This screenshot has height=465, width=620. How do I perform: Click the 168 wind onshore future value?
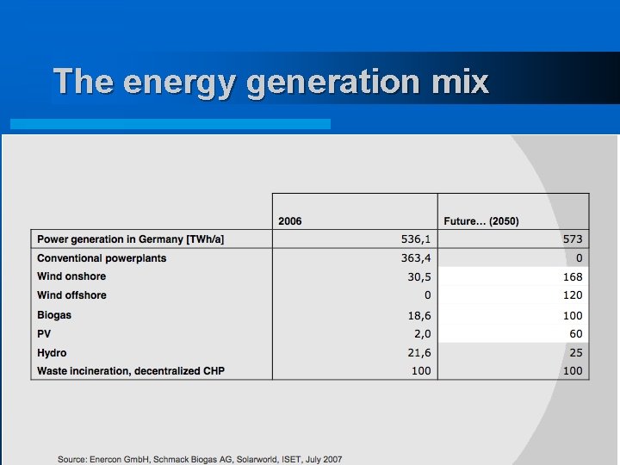pos(573,276)
